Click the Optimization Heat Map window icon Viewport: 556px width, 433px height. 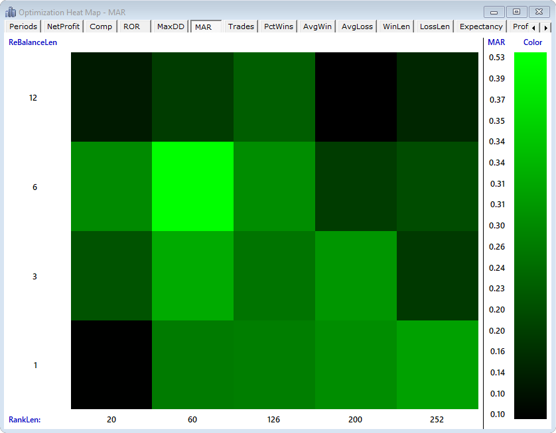11,12
